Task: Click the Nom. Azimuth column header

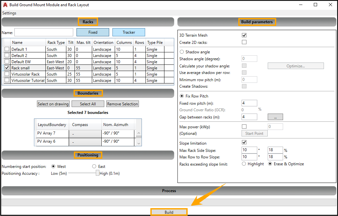Action: 118,124
